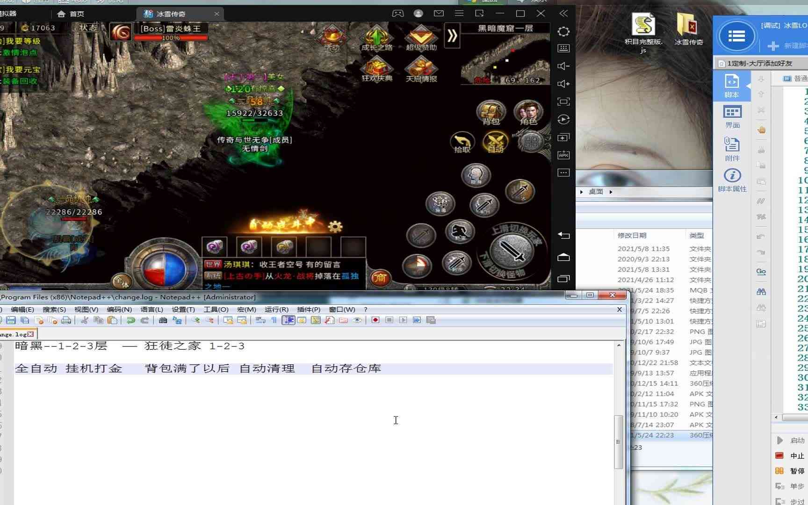This screenshot has width=808, height=505.
Task: Open 狂欢庆典 icon in game
Action: [376, 69]
